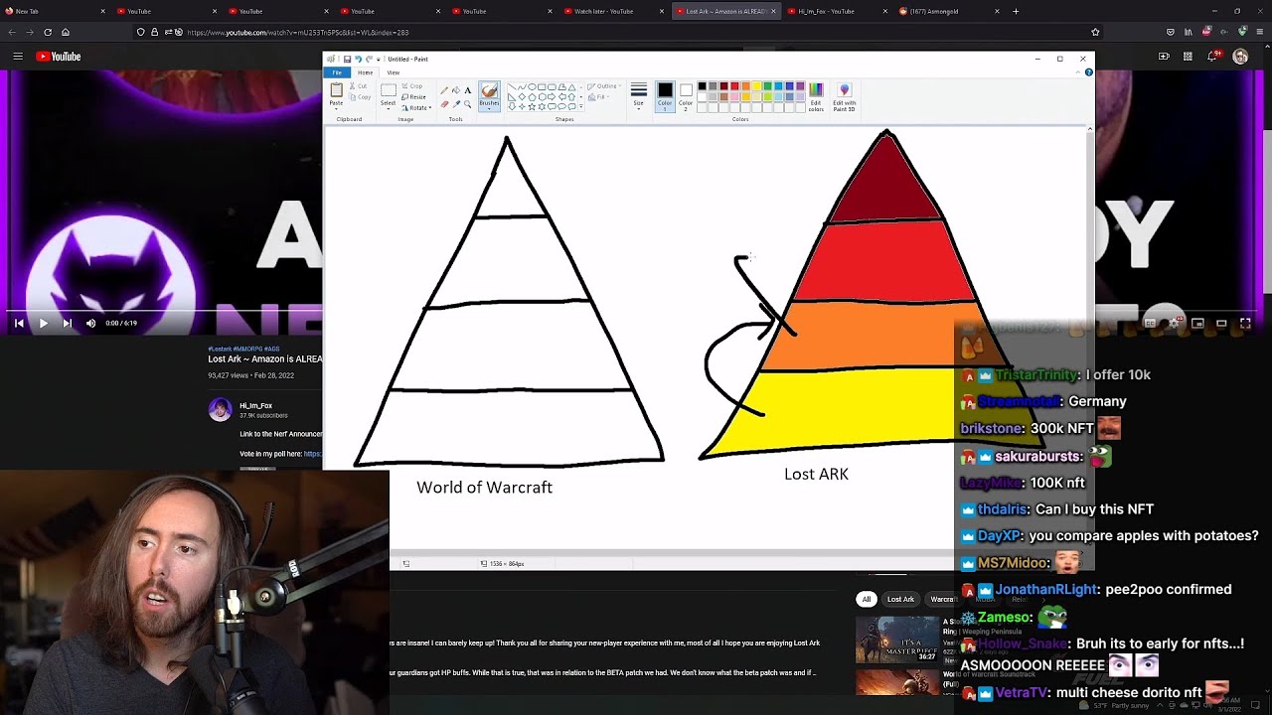Enter fullscreen on YouTube player
1272x715 pixels.
1245,324
